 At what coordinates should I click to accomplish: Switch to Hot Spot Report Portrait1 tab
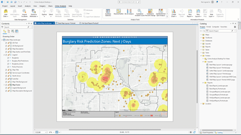pos(89,23)
